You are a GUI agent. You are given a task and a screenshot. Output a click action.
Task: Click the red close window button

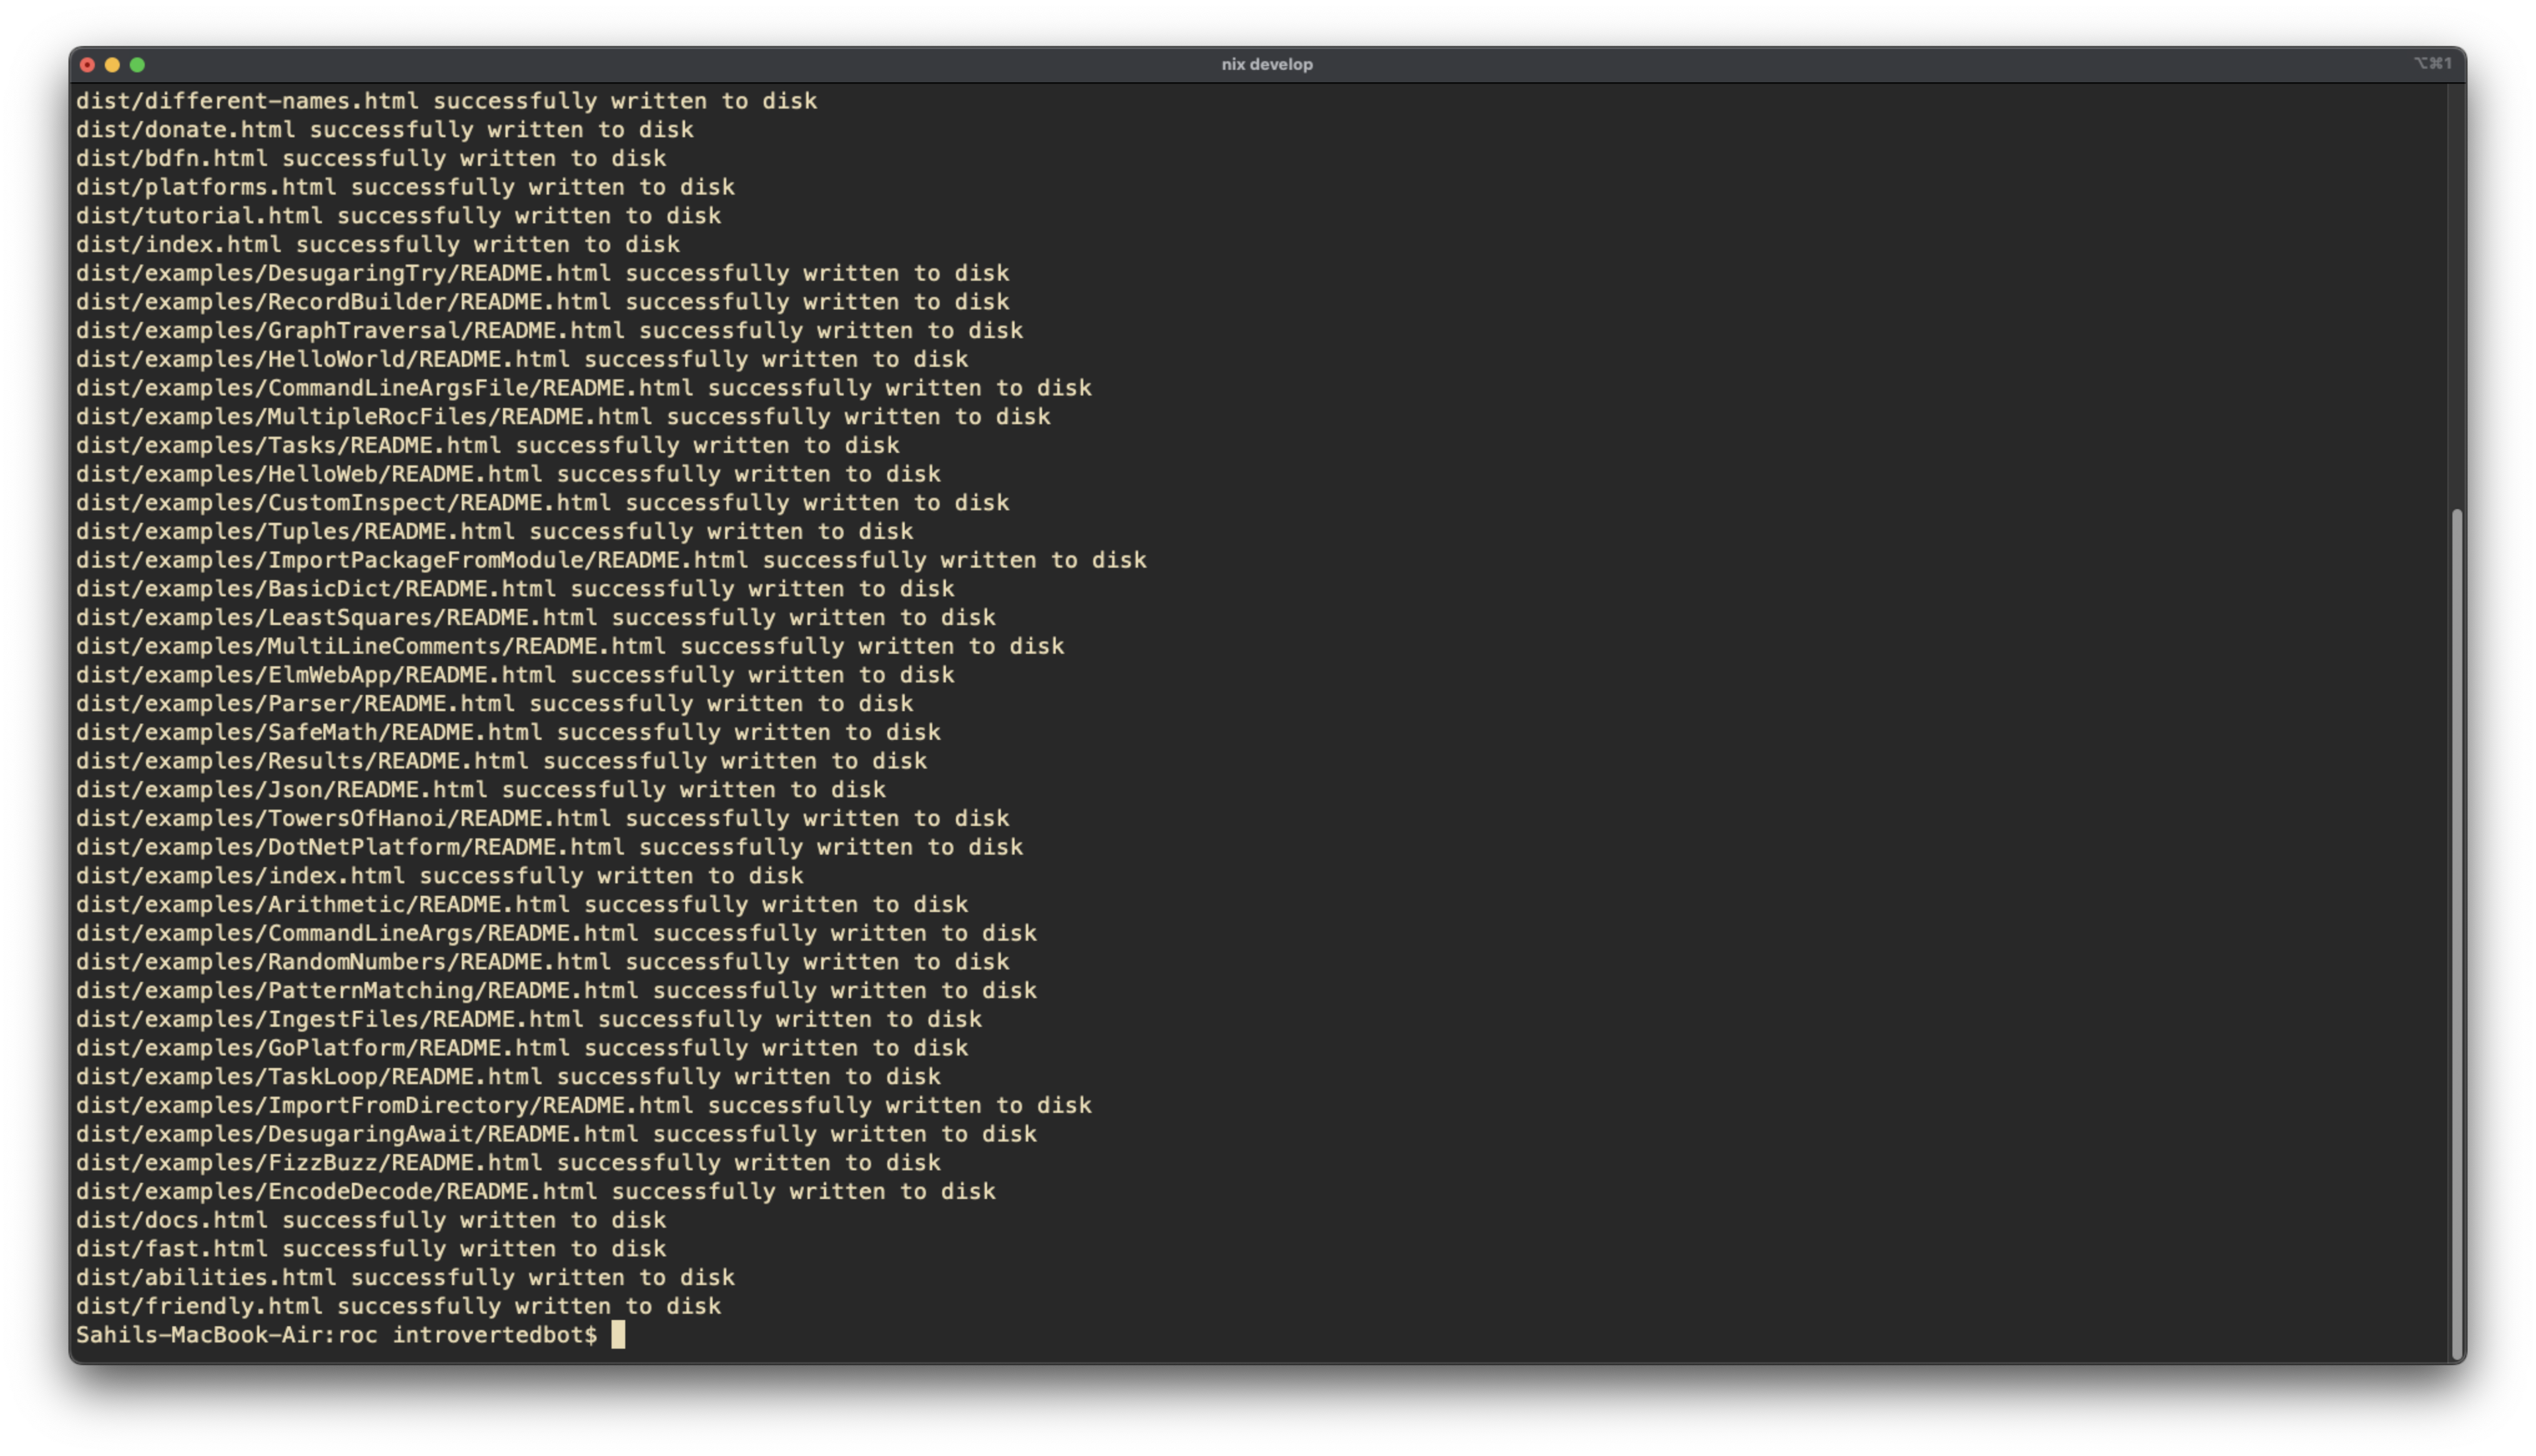tap(87, 65)
